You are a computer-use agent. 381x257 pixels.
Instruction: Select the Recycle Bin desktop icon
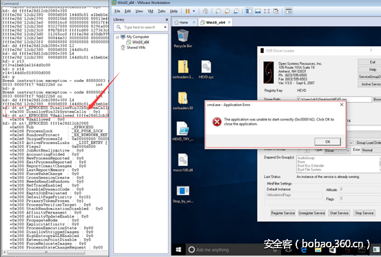[x=183, y=39]
